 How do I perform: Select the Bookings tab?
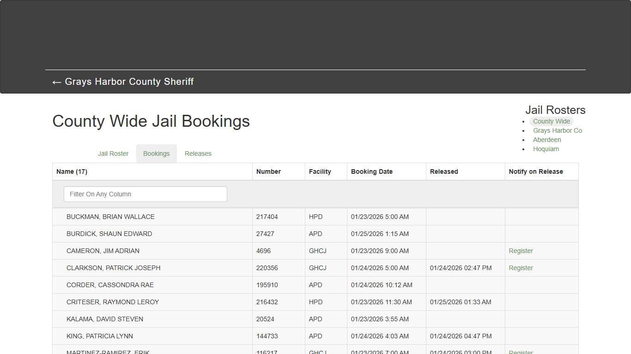point(156,153)
